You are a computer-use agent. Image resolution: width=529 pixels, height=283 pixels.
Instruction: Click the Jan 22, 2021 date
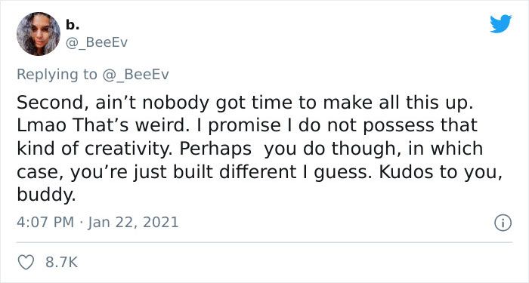(133, 223)
